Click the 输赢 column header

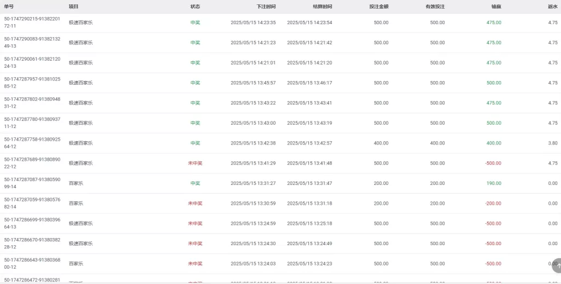point(496,7)
